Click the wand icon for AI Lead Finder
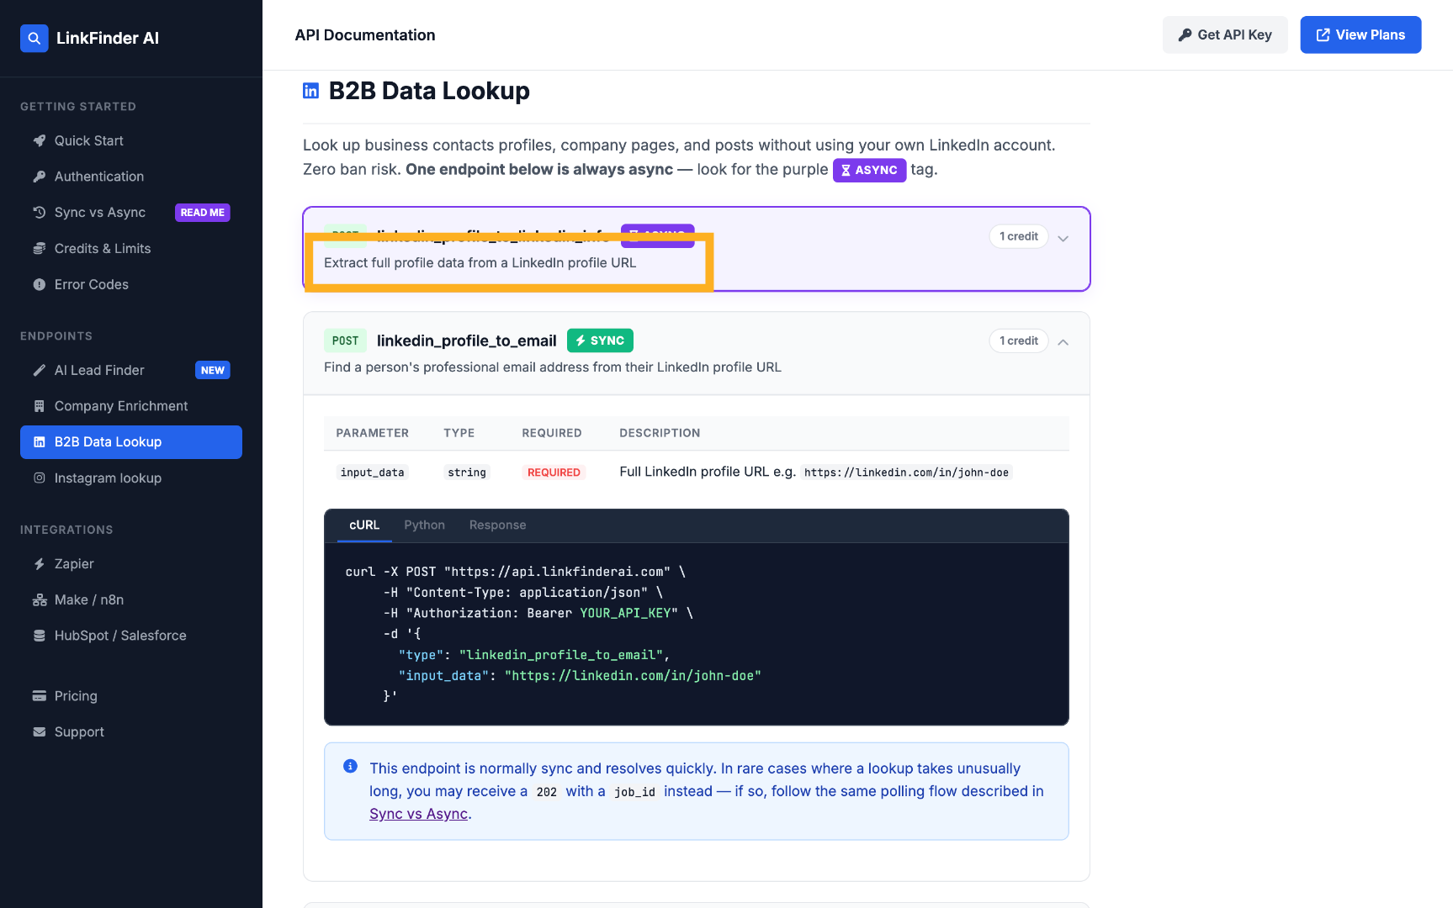The width and height of the screenshot is (1453, 908). coord(40,370)
